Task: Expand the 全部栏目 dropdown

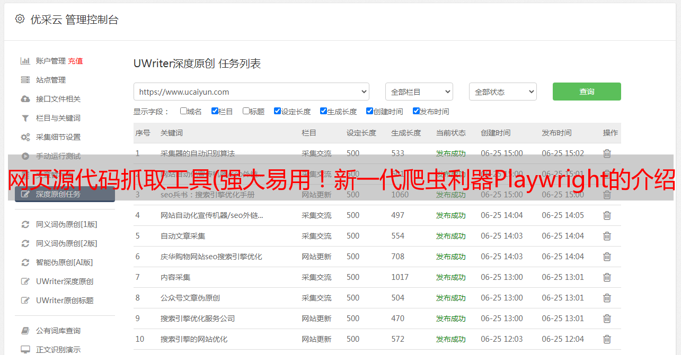Action: pos(419,92)
